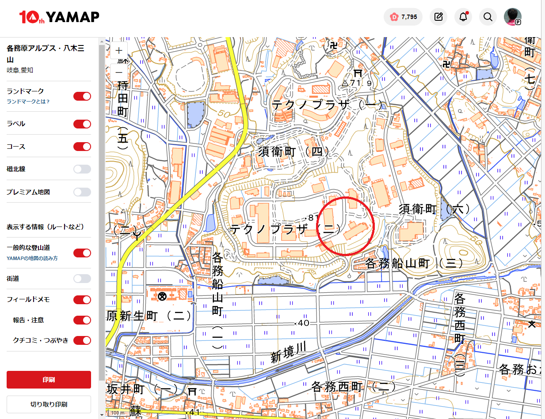545x419 pixels.
Task: Disable the フィールドメモ toggle
Action: [x=82, y=300]
